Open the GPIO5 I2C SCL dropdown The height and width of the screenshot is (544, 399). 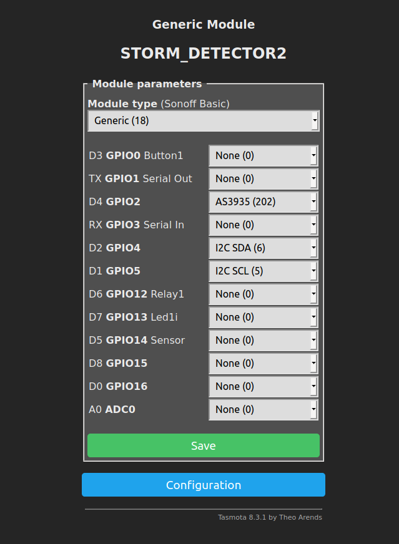263,271
